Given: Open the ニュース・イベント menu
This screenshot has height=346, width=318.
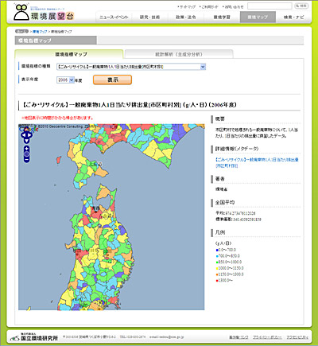Looking at the screenshot, I should [114, 17].
